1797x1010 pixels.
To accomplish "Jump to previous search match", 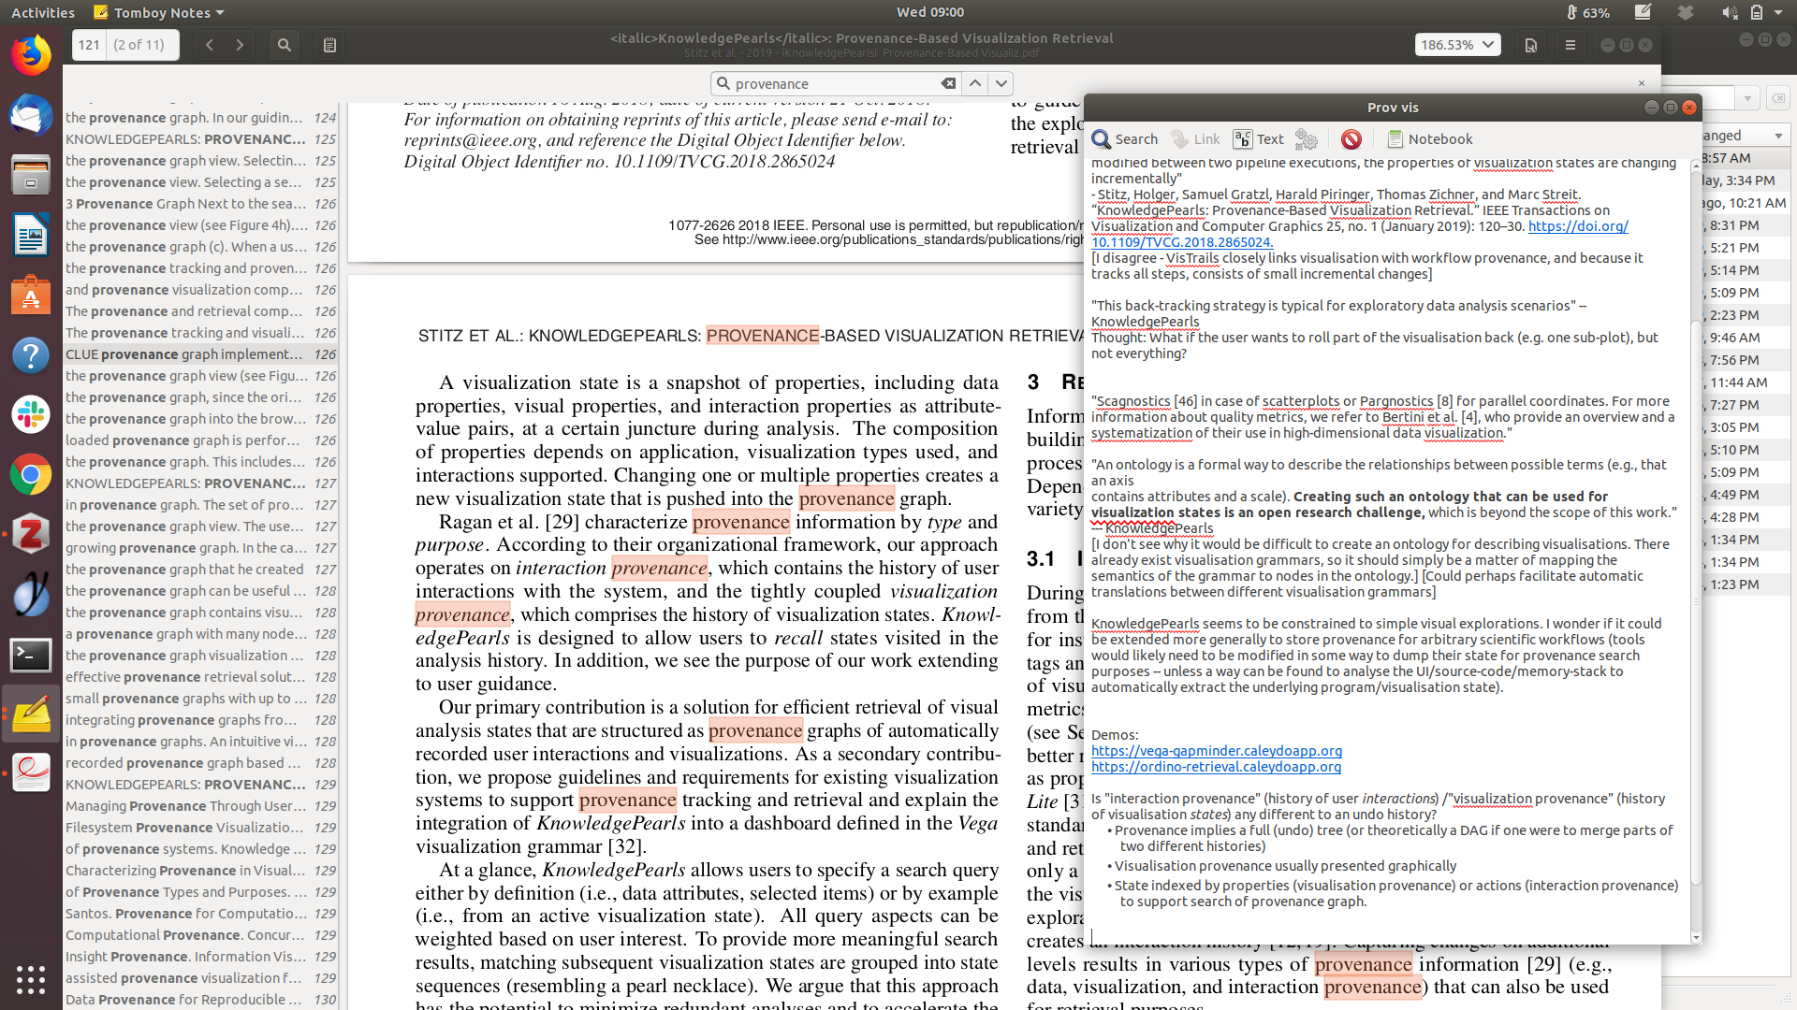I will point(975,83).
